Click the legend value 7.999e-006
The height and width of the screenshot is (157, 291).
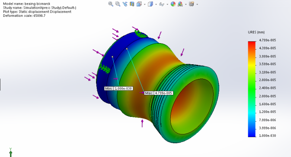[x=267, y=120]
